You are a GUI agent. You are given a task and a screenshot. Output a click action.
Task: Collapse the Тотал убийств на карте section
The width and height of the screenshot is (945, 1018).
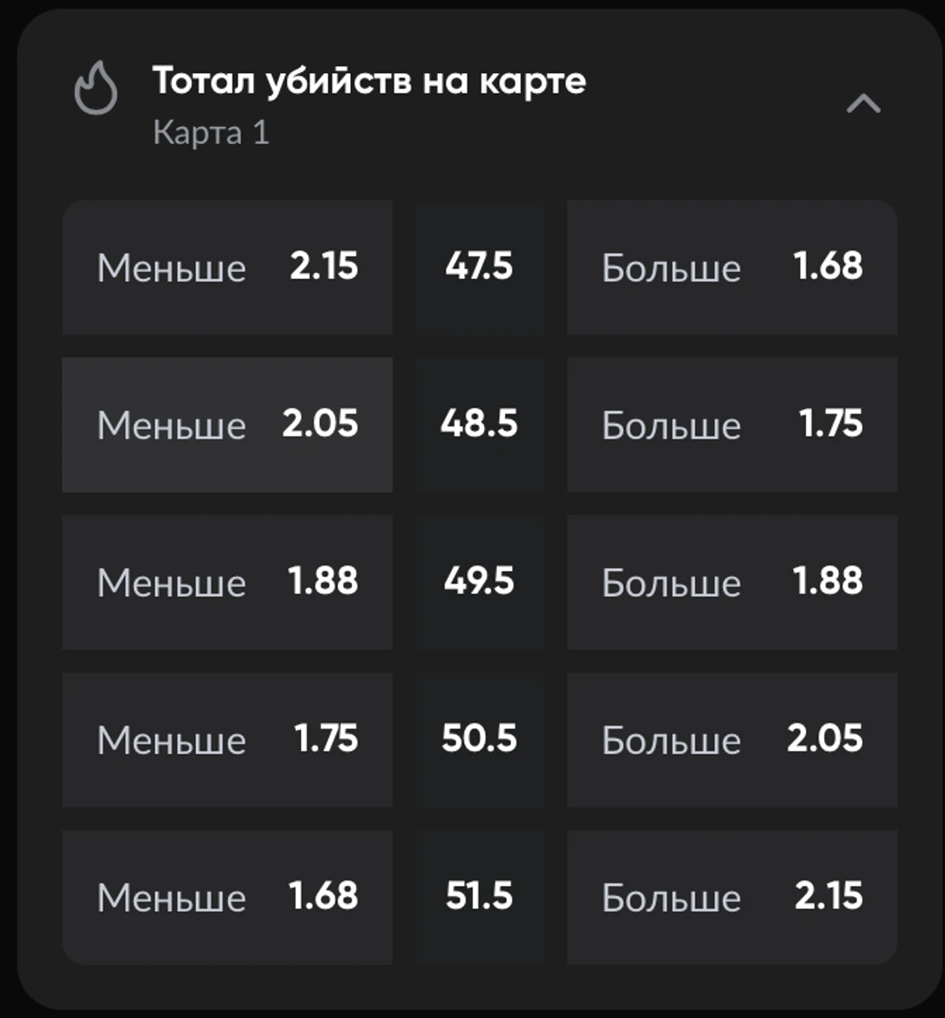(863, 104)
